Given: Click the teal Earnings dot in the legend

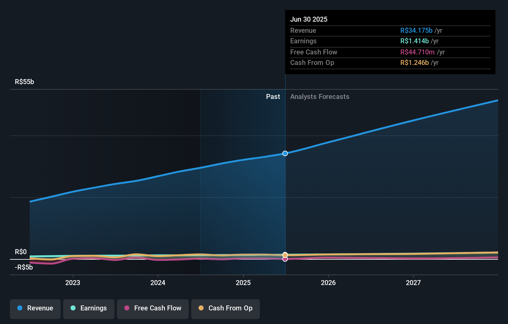Looking at the screenshot, I should pos(73,308).
